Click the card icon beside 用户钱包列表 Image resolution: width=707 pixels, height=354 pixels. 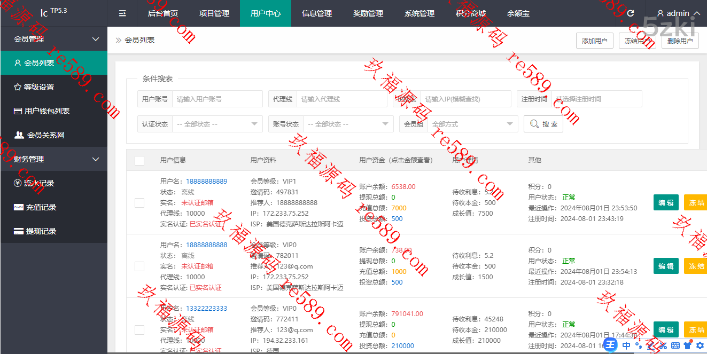(x=18, y=111)
